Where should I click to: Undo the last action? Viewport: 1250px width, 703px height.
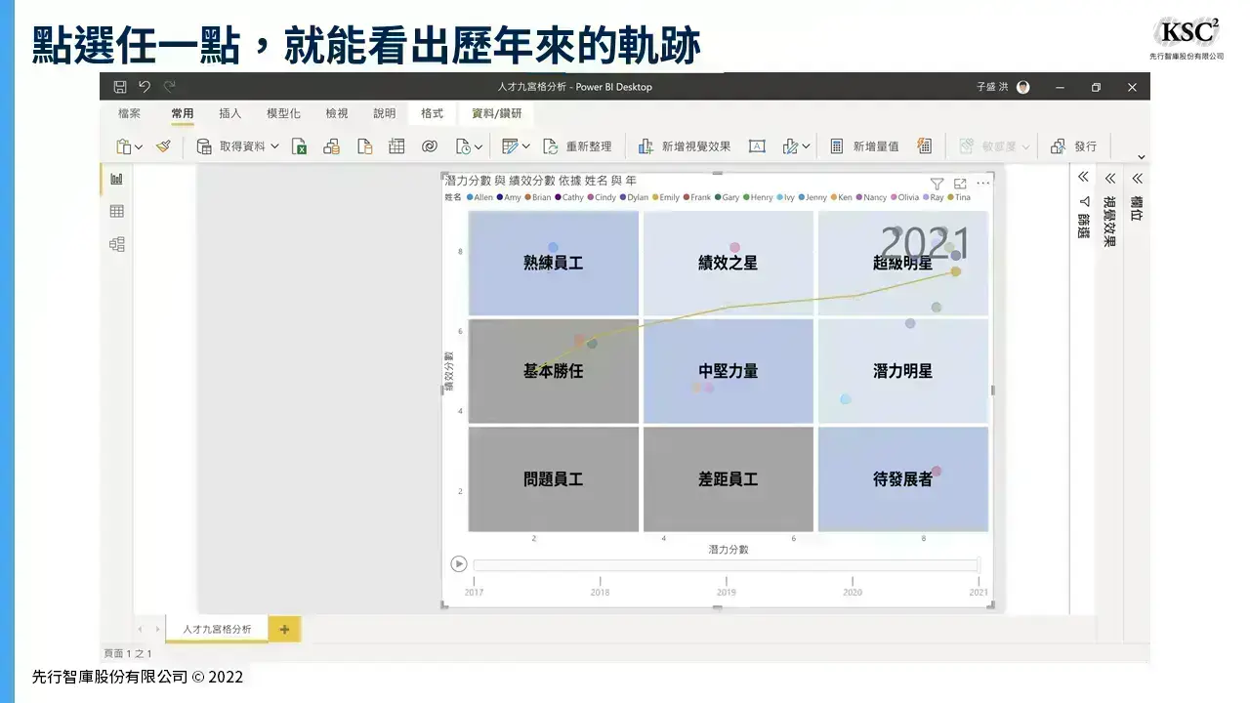145,87
